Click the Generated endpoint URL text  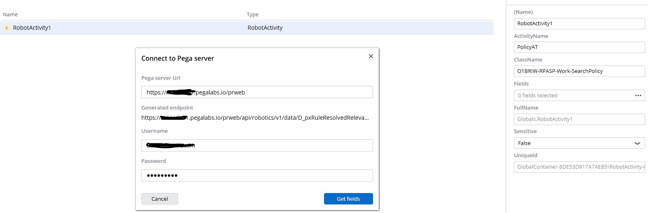[255, 118]
